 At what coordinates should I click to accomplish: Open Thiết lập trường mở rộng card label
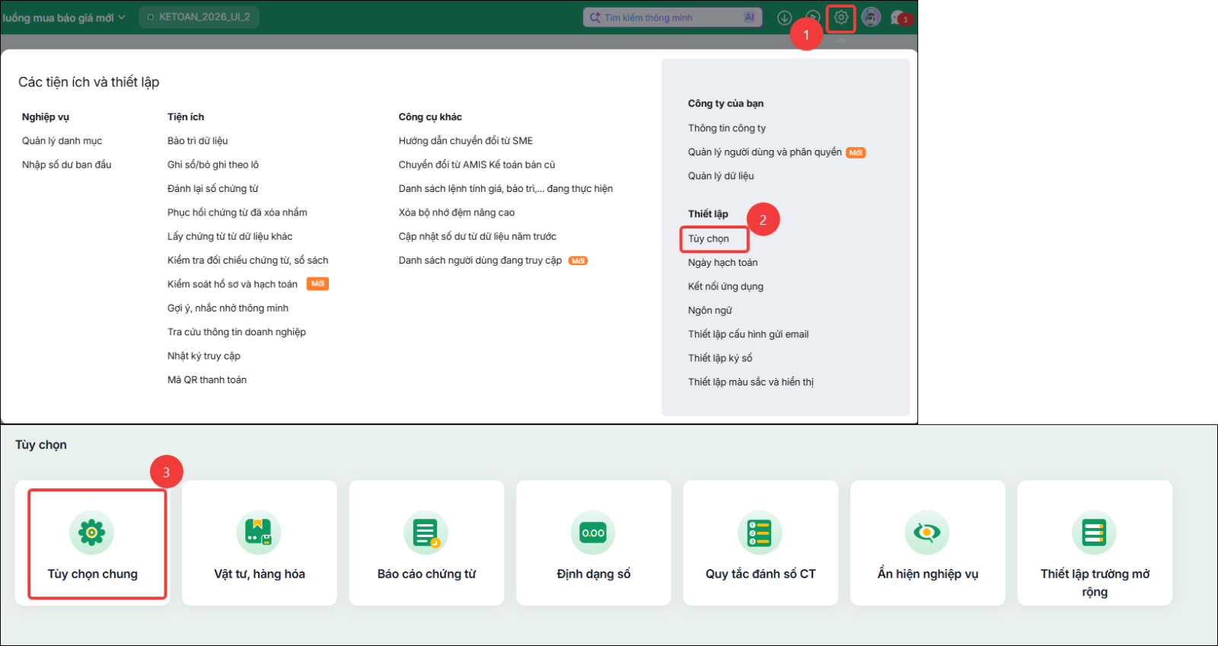tap(1095, 583)
